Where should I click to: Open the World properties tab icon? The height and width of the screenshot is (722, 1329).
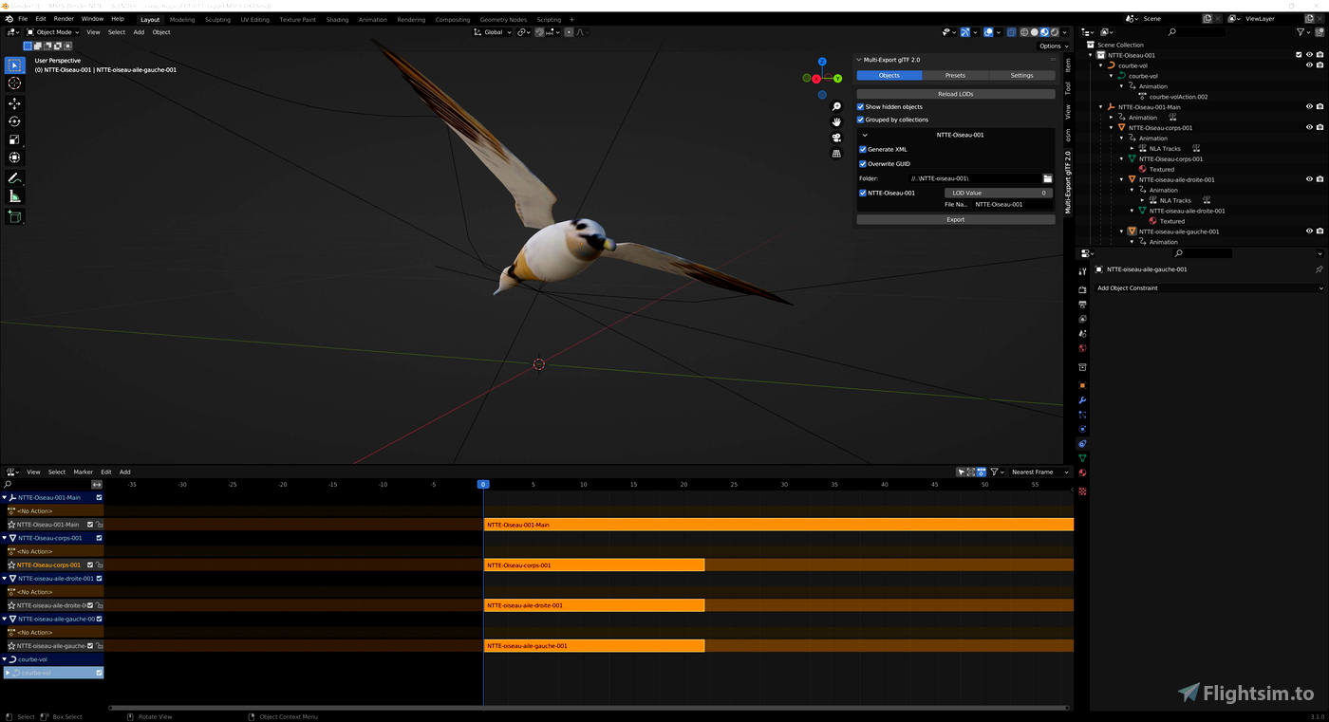[1082, 349]
